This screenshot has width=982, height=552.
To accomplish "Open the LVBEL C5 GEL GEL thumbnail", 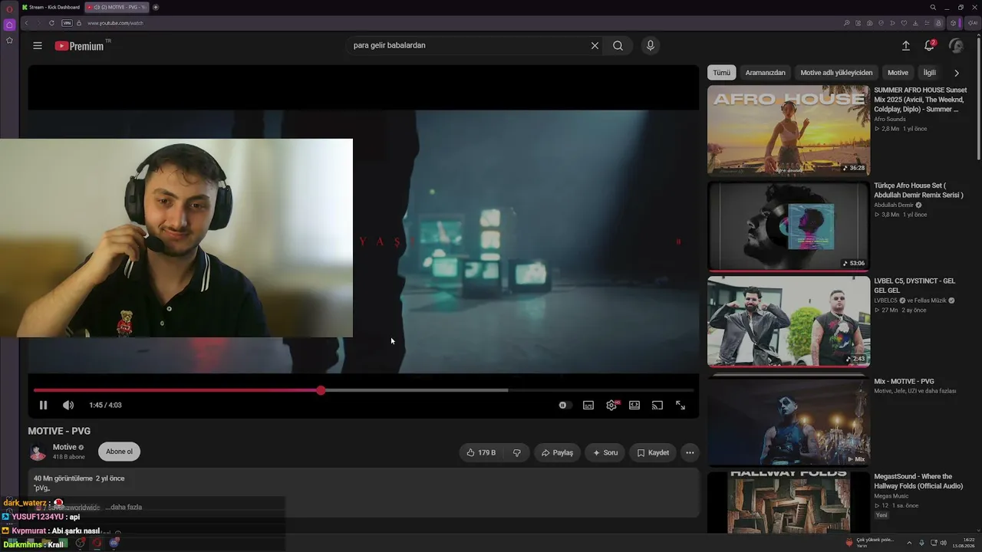I will [789, 321].
